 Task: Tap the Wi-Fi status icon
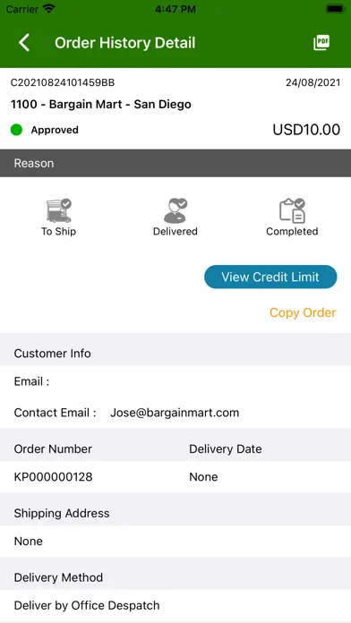[x=49, y=9]
